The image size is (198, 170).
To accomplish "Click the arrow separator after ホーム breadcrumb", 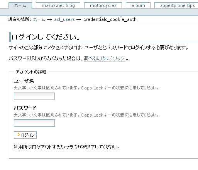I will [x=49, y=19].
